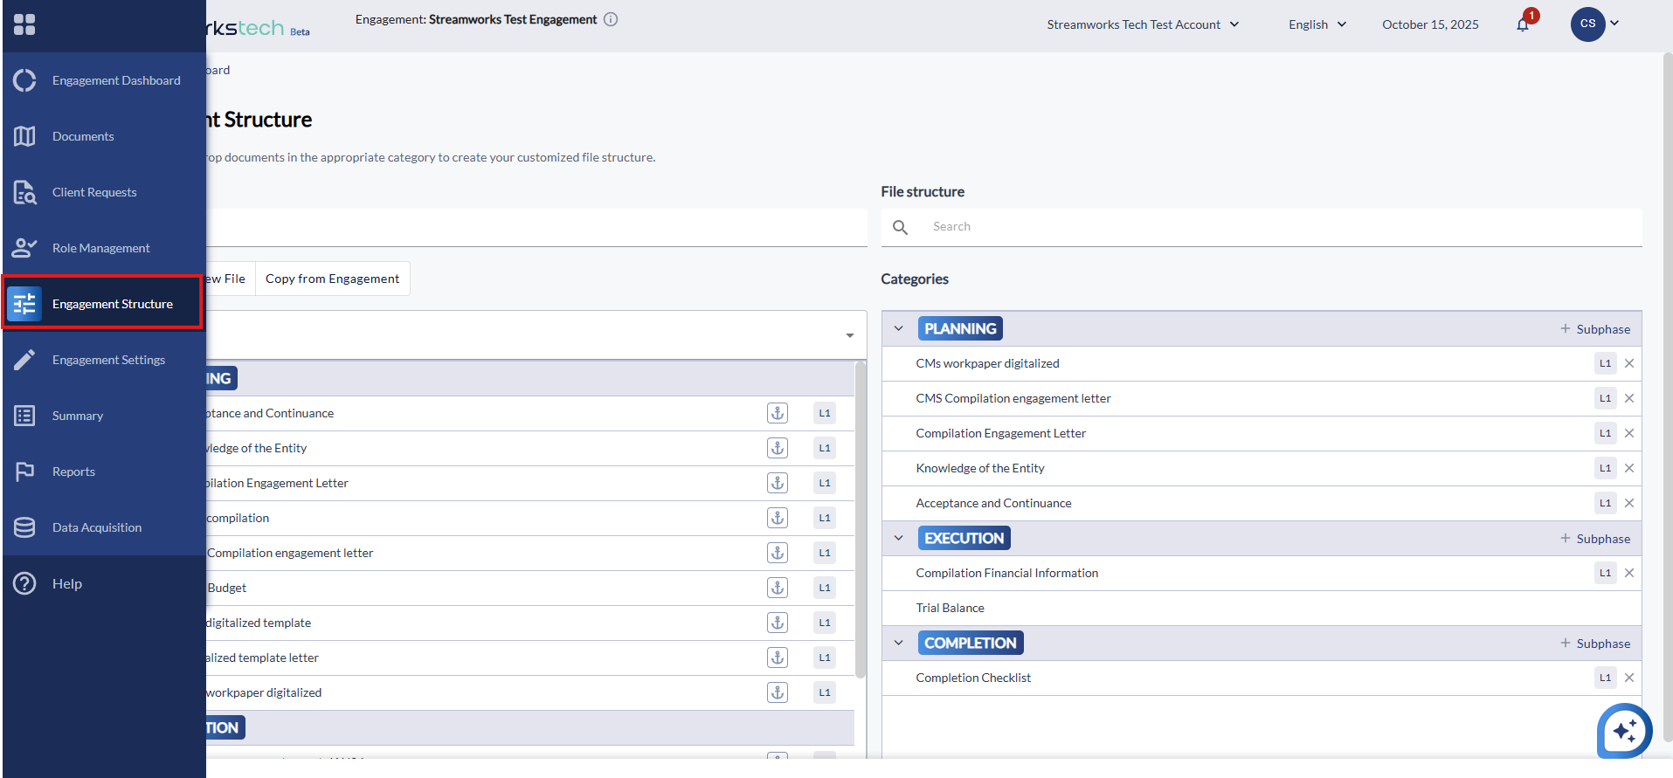Open the English language dropdown
Viewport: 1673px width, 778px height.
1317,24
